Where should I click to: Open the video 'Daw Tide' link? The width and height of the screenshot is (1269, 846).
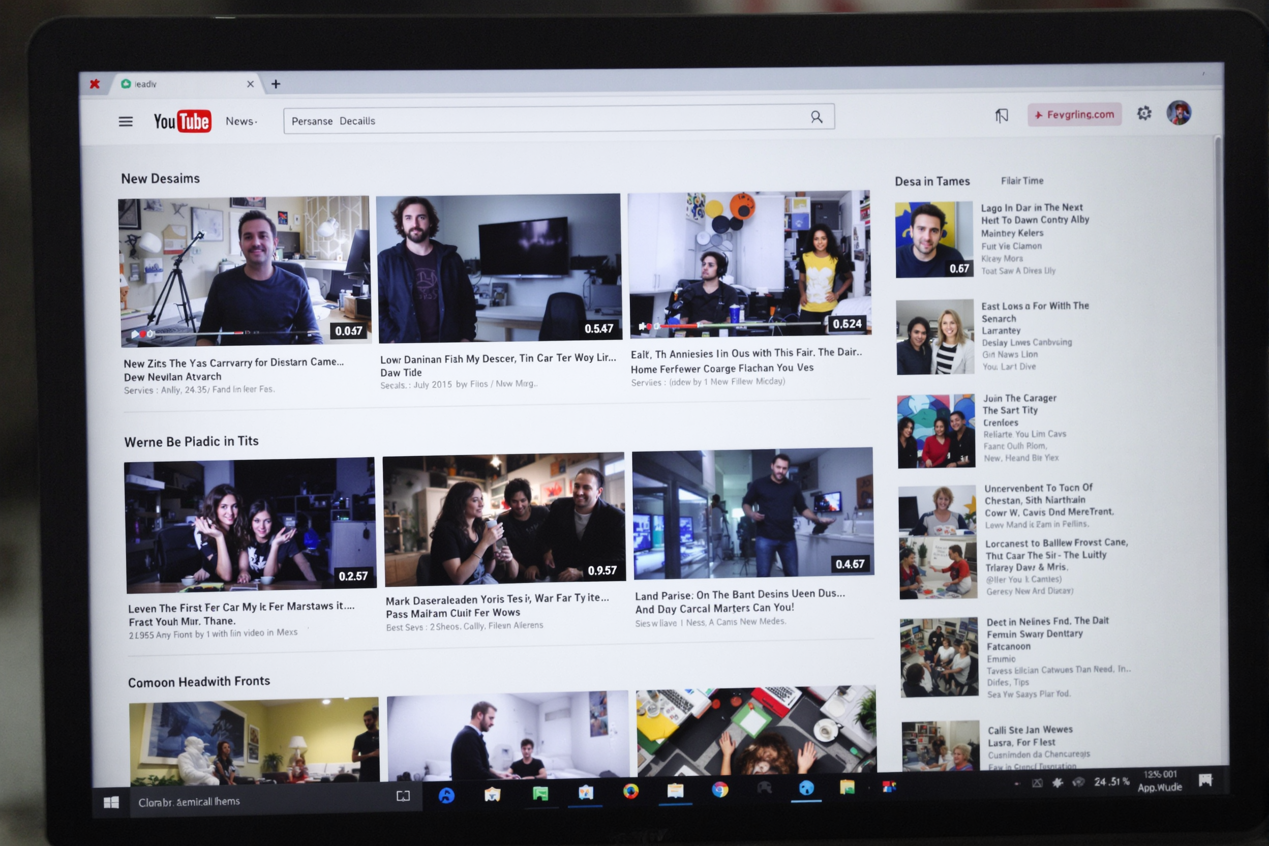[402, 372]
